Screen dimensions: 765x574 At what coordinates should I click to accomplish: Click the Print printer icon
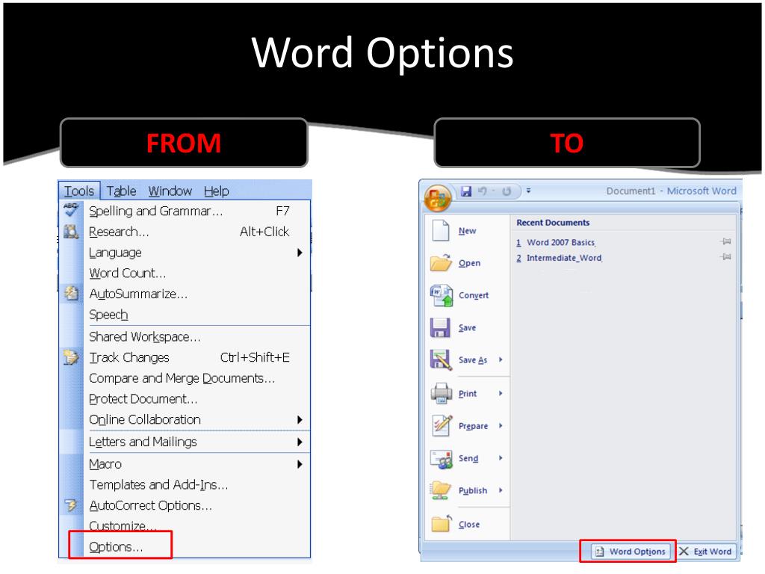442,393
